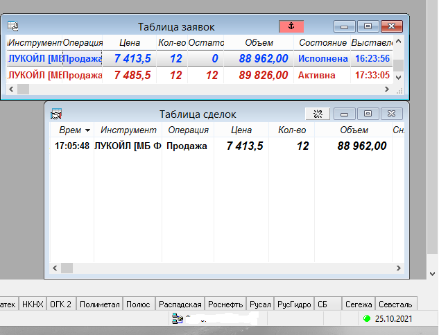Image resolution: width=439 pixels, height=335 pixels.
Task: Click Объем header in Таблица заявок
Action: coord(259,42)
